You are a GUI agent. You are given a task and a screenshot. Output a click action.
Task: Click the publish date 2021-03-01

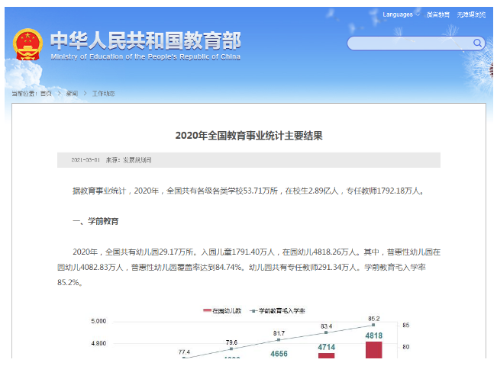click(x=86, y=160)
